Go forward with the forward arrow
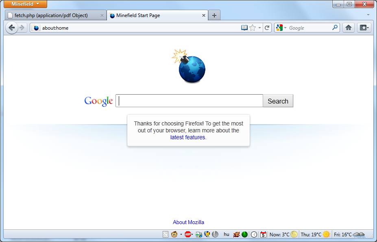 [x=22, y=28]
